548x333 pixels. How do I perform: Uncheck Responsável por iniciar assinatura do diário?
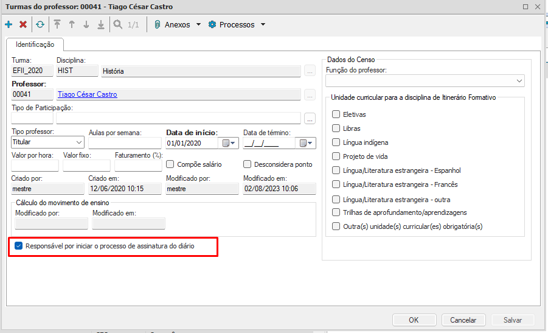pos(19,247)
